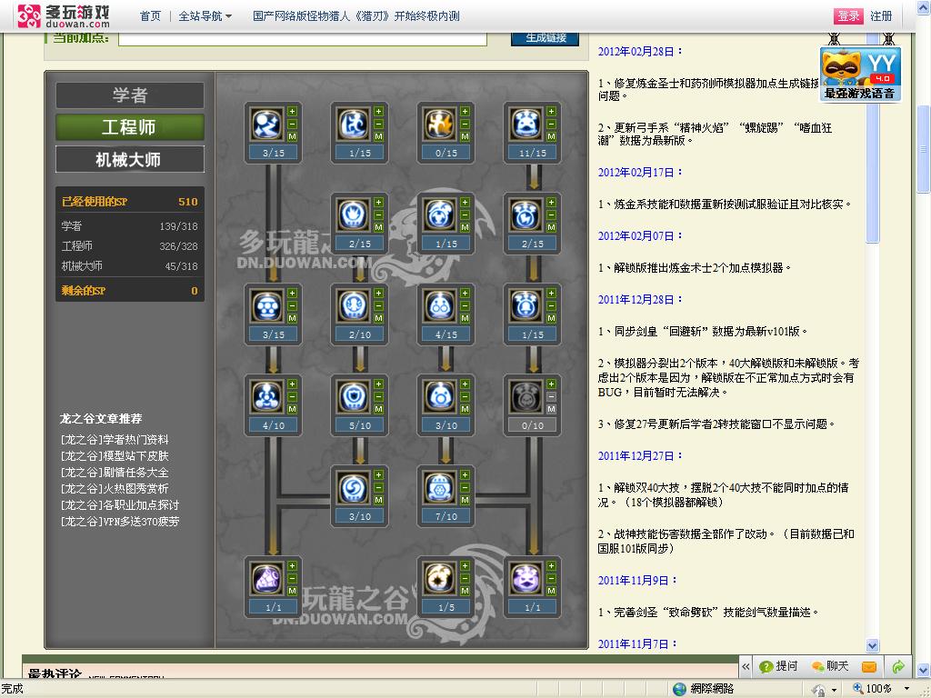Click the 已经使用的SP value 510
The height and width of the screenshot is (698, 931).
(x=187, y=202)
